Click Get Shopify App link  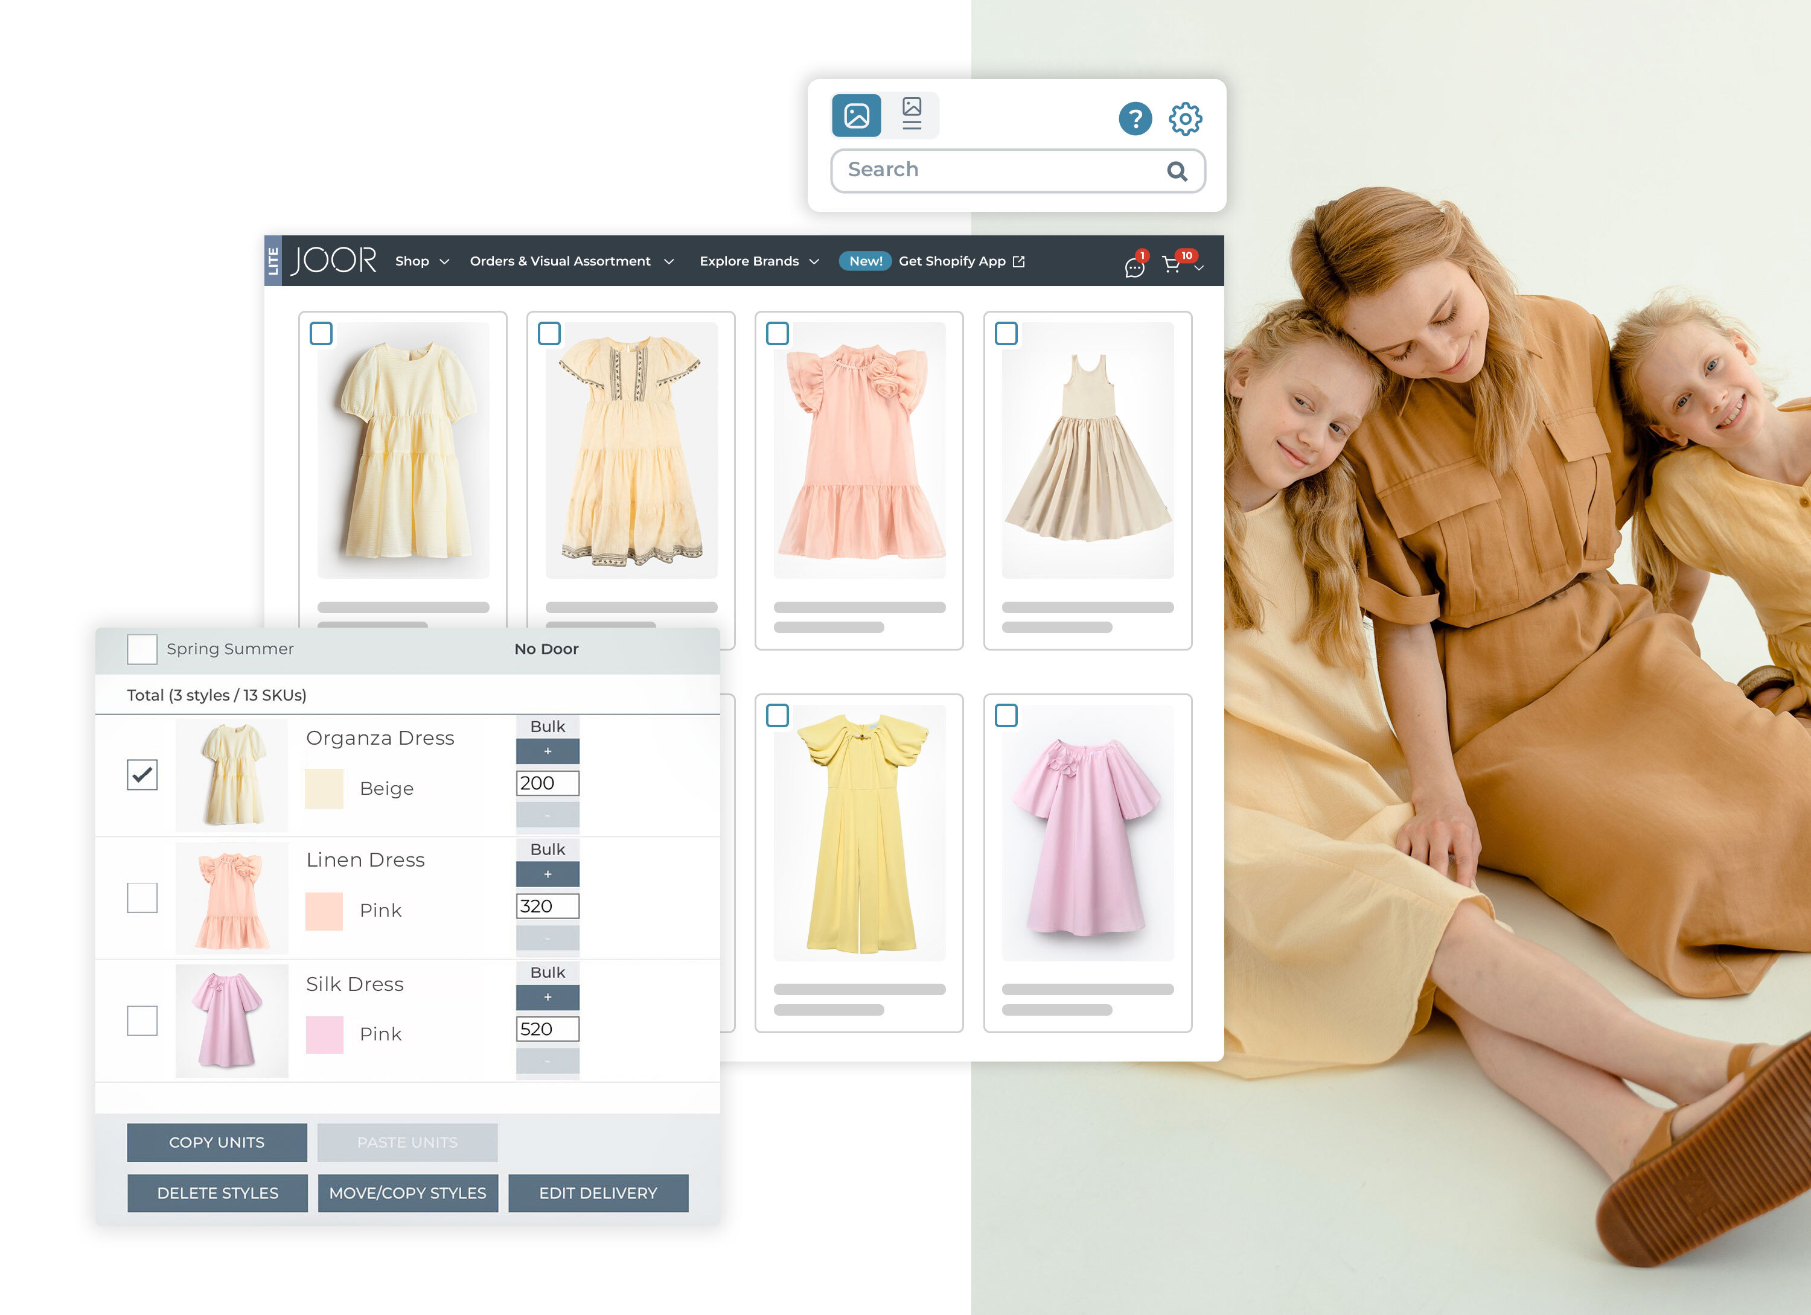coord(952,261)
